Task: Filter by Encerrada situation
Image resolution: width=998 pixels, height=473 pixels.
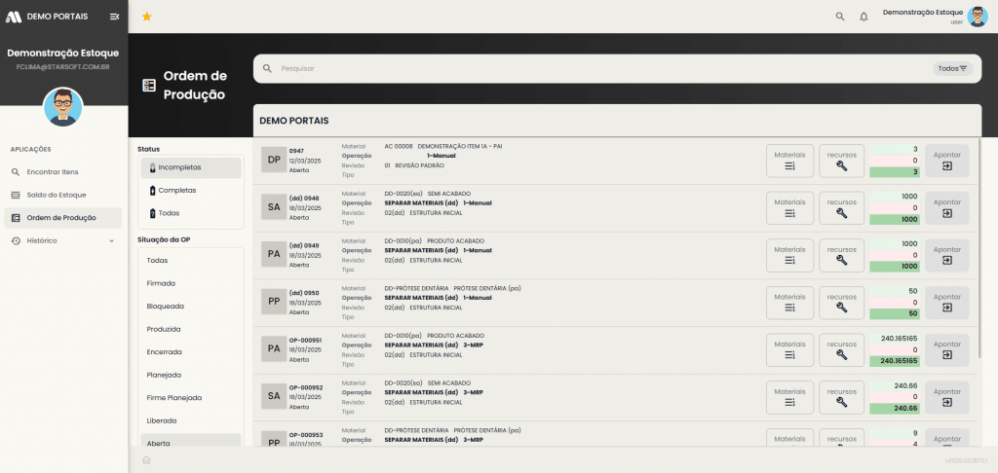Action: pos(191,352)
